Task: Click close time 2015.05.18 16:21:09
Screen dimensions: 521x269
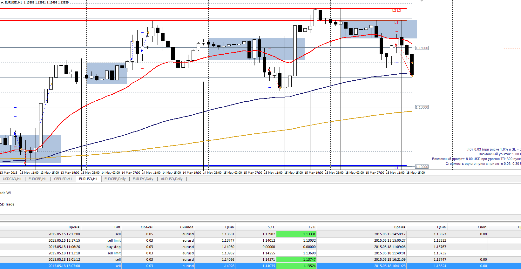Action: point(390,259)
